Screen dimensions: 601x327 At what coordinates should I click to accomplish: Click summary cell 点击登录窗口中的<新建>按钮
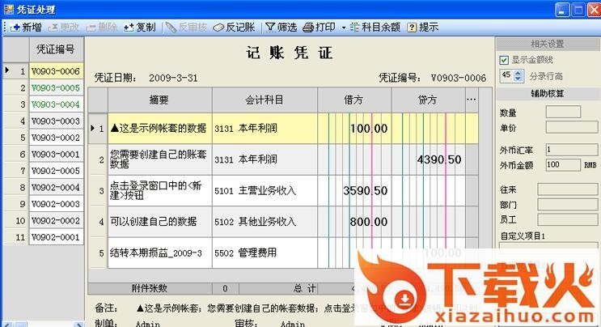pos(160,190)
